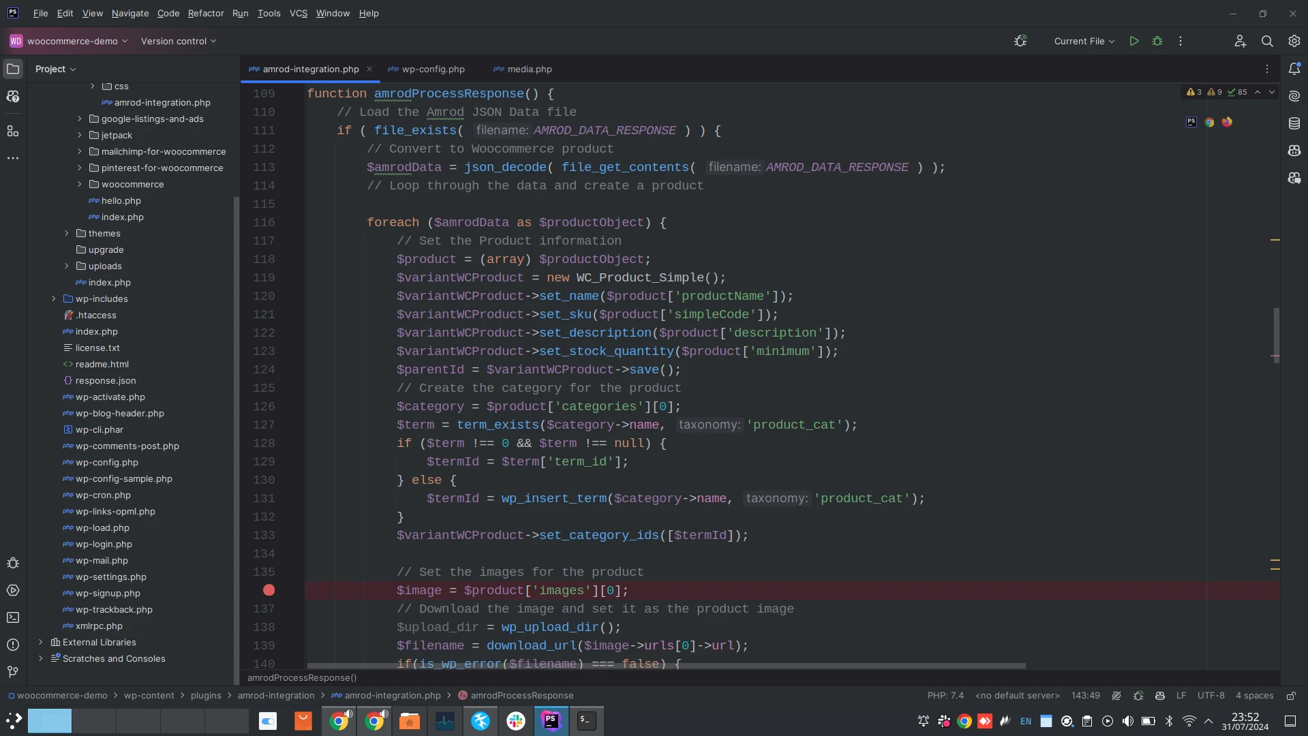The image size is (1308, 736).
Task: Open the Project tool window folder icon
Action: [13, 69]
